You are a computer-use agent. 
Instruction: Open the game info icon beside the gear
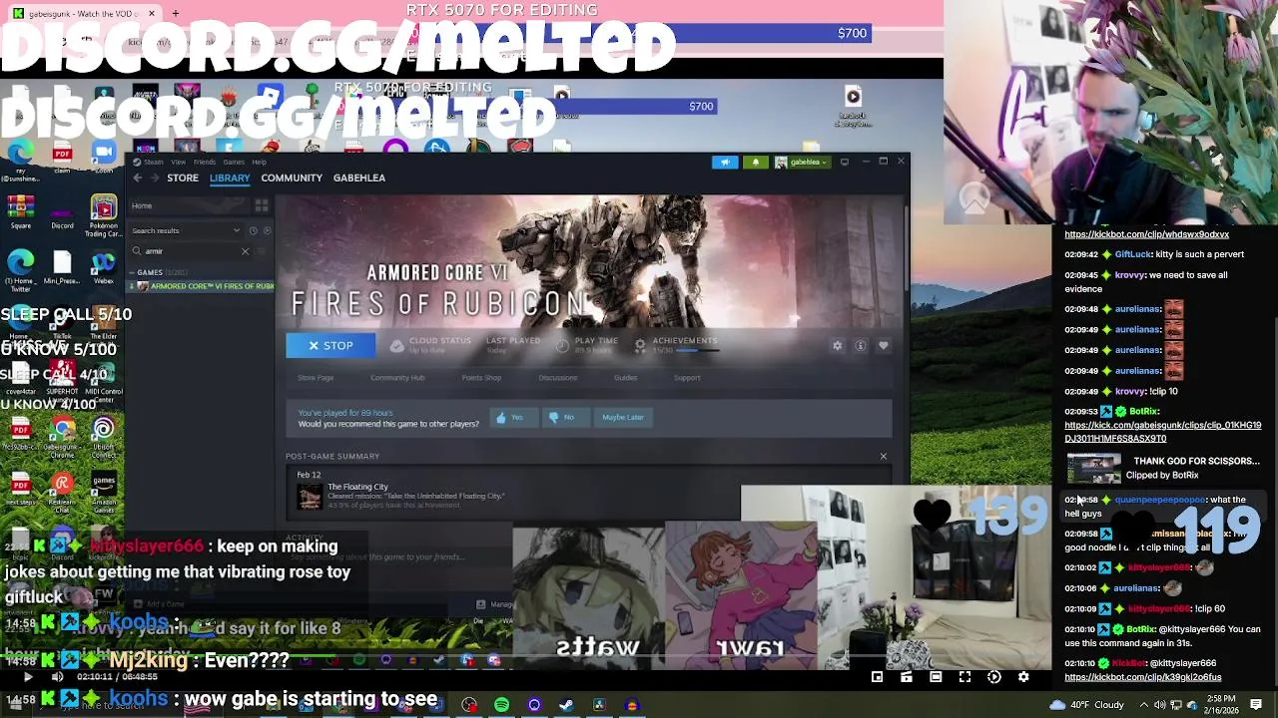pos(861,346)
